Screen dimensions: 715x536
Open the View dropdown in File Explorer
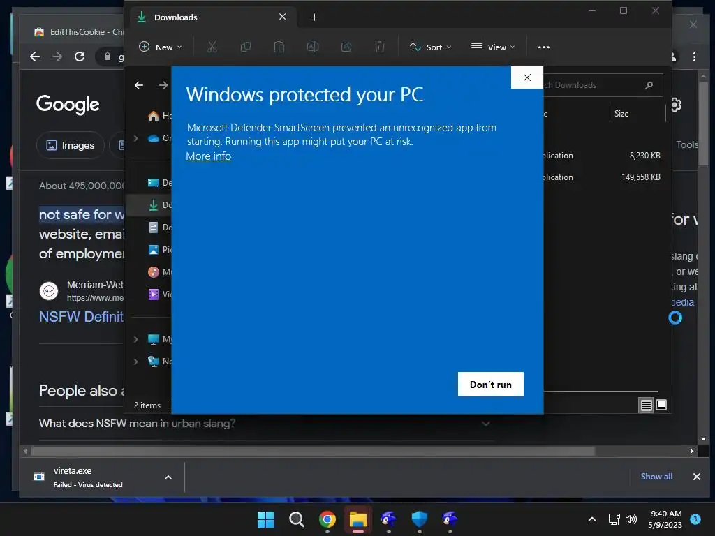493,47
